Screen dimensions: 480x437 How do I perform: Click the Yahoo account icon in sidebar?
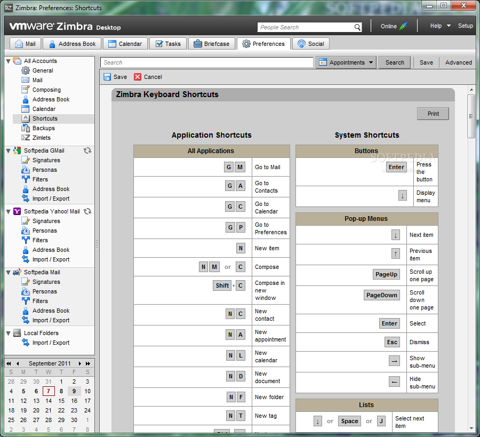pos(17,211)
